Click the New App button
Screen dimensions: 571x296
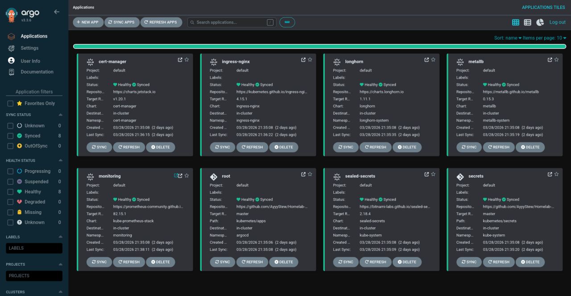pyautogui.click(x=88, y=22)
